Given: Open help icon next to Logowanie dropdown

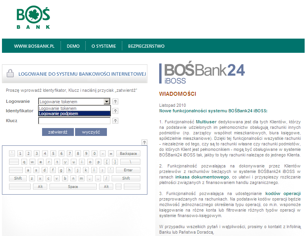Looking at the screenshot, I should point(115,101).
